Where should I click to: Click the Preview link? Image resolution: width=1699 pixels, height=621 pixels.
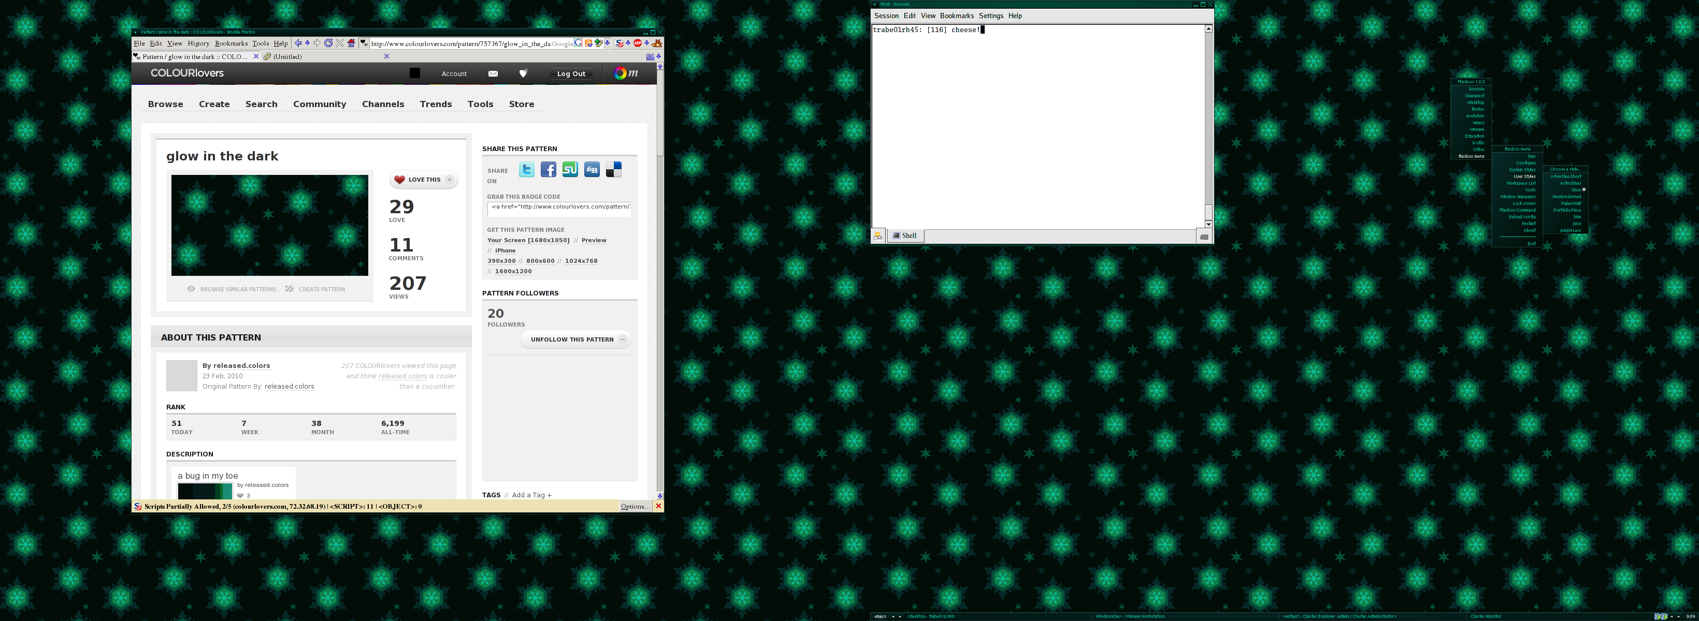[594, 240]
